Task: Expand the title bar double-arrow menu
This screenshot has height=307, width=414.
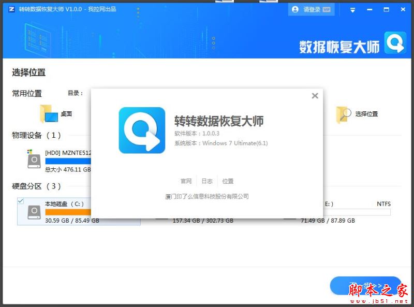Action: tap(352, 9)
